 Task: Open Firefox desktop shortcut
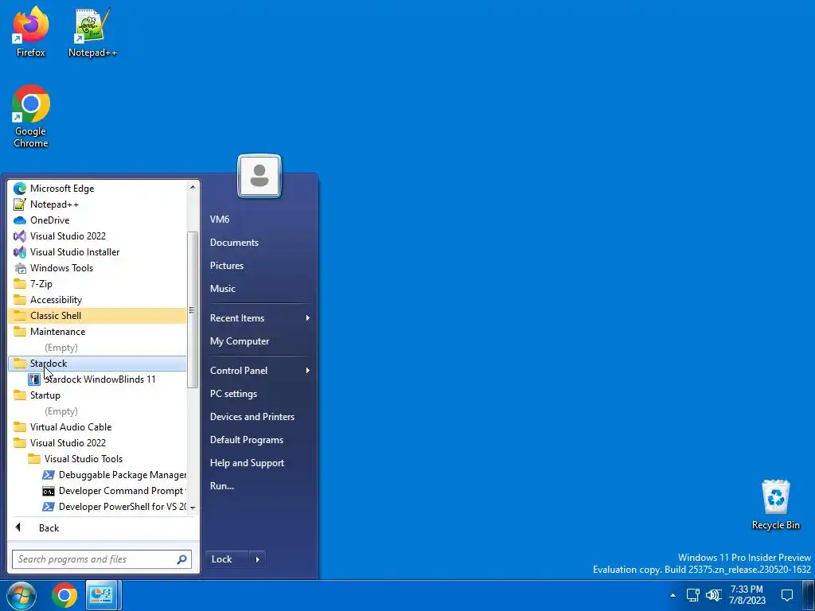[x=31, y=32]
